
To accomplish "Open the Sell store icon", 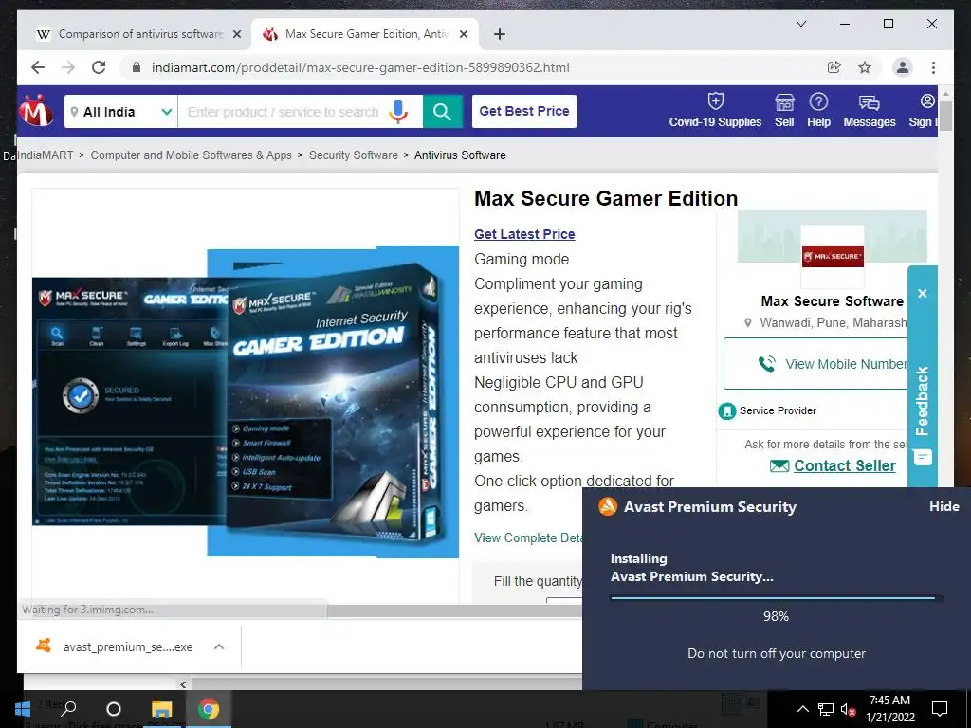I will [784, 101].
